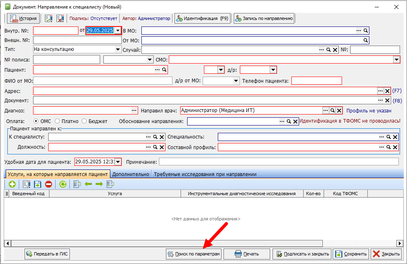This screenshot has width=407, height=264.
Task: Search in the От МО field
Action: (365, 40)
